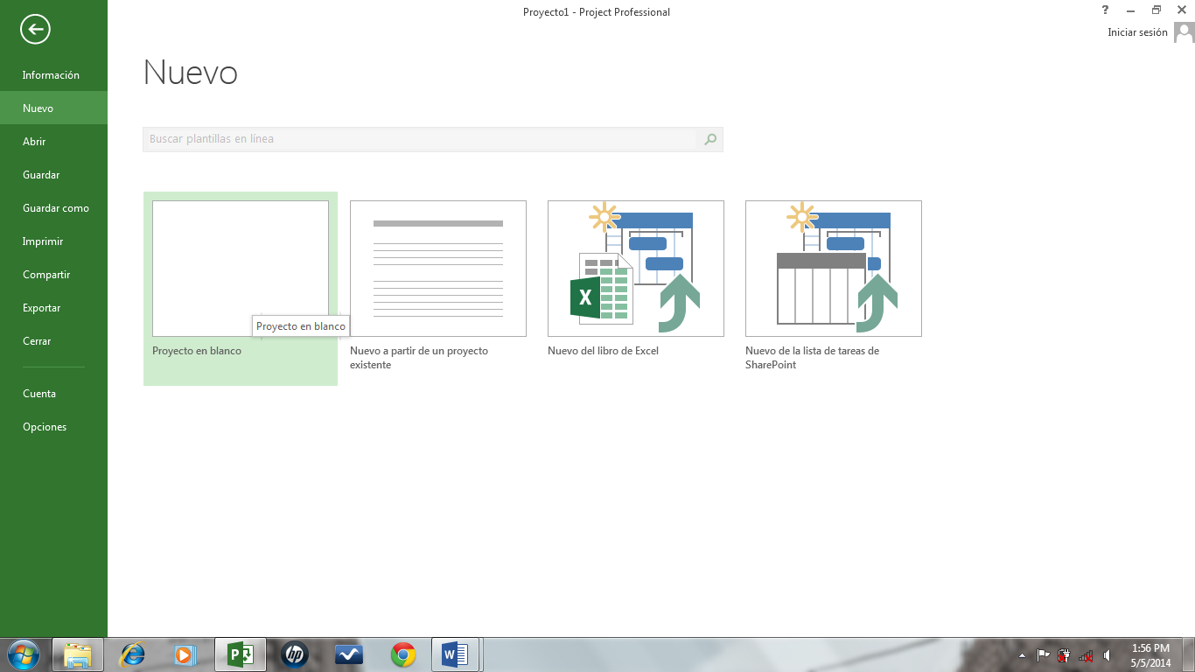Open File Explorer from the taskbar
The height and width of the screenshot is (672, 1195).
click(78, 654)
